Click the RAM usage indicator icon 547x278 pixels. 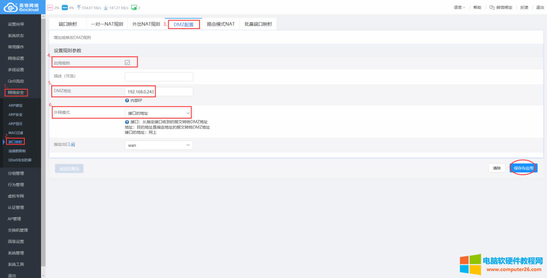pos(64,7)
